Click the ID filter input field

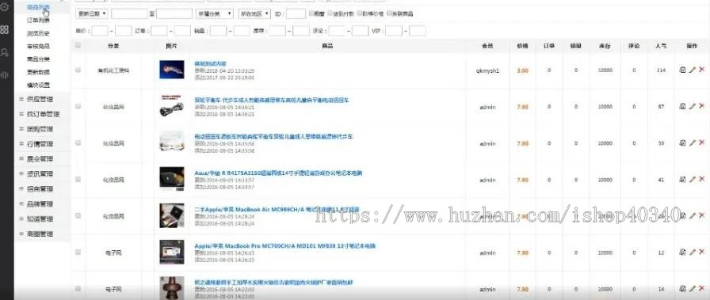pyautogui.click(x=296, y=14)
